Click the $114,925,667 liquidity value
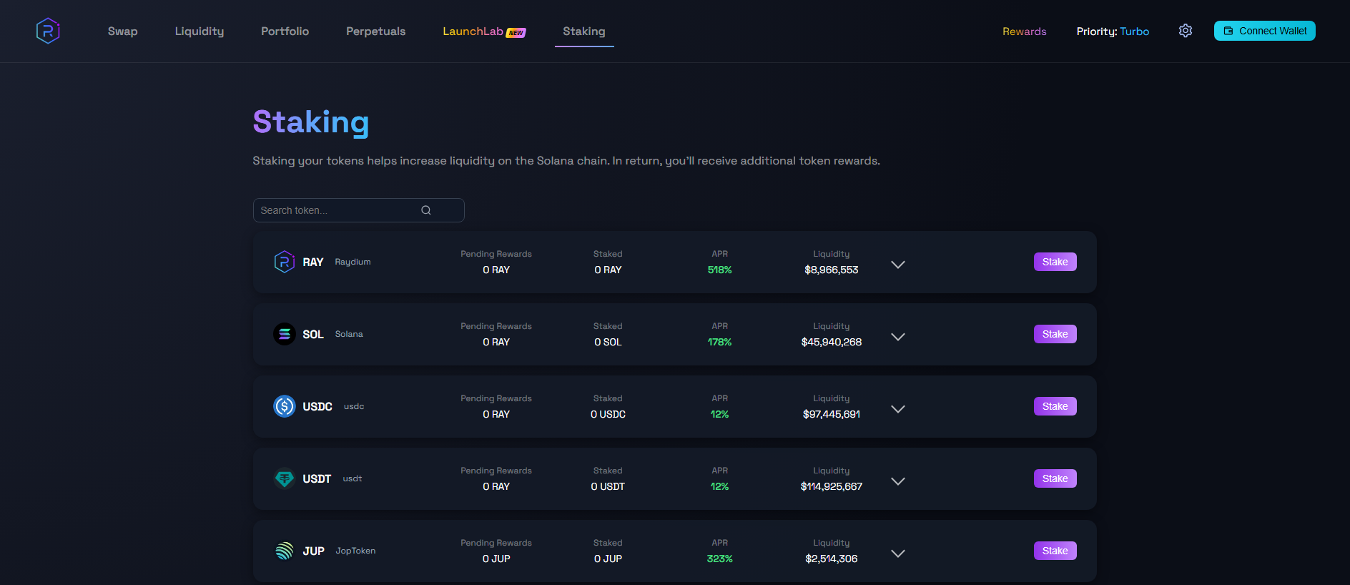1350x585 pixels. pos(831,486)
